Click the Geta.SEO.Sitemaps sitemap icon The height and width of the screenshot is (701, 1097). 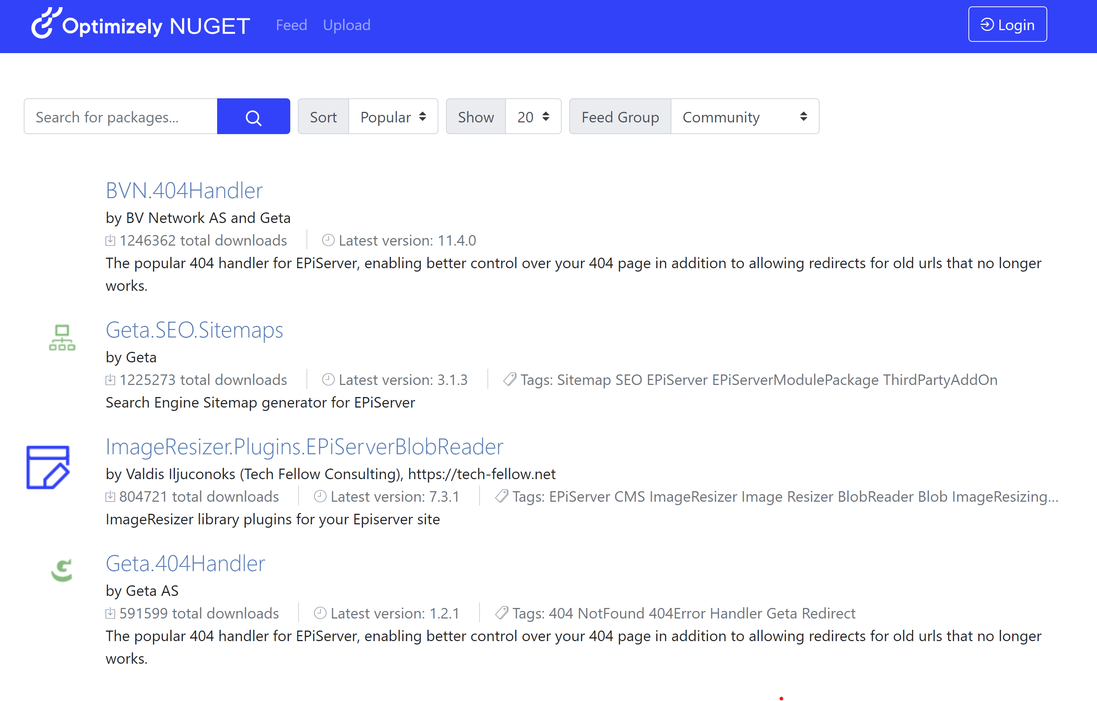tap(62, 337)
